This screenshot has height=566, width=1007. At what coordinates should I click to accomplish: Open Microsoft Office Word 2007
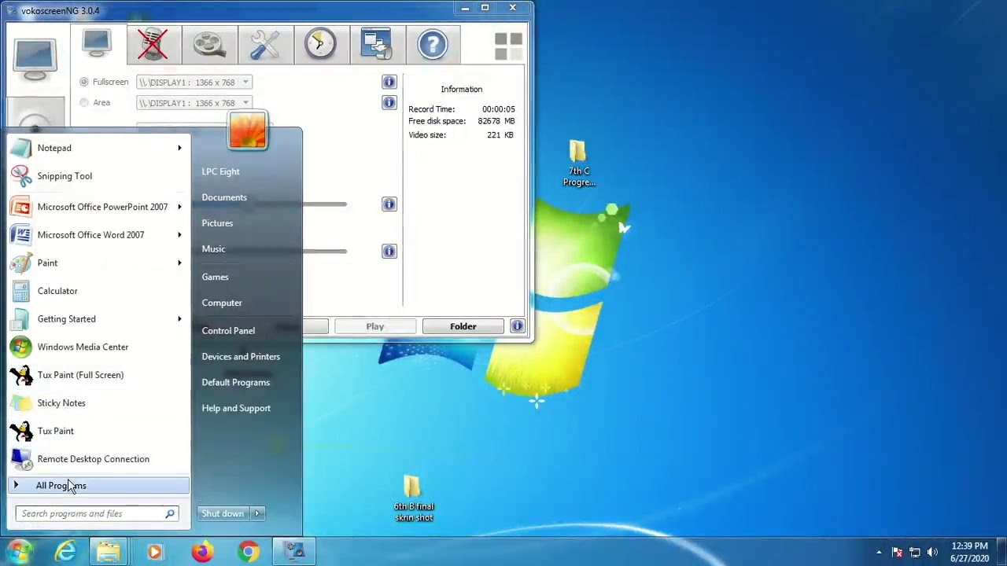[98, 235]
